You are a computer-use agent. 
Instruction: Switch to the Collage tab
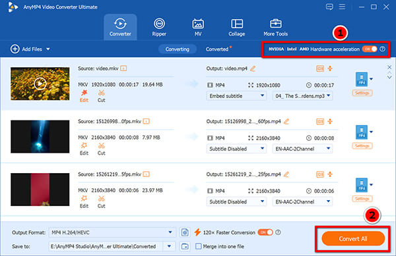[x=237, y=27]
